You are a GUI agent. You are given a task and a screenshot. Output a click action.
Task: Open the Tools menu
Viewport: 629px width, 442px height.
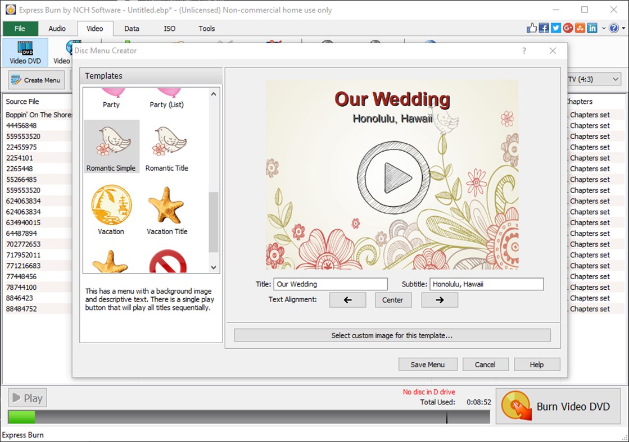[206, 28]
